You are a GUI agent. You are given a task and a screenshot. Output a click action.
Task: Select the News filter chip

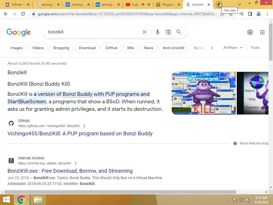(x=148, y=48)
